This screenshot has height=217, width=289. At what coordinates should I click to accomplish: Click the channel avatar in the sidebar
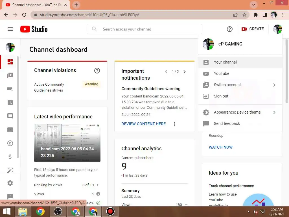click(10, 47)
